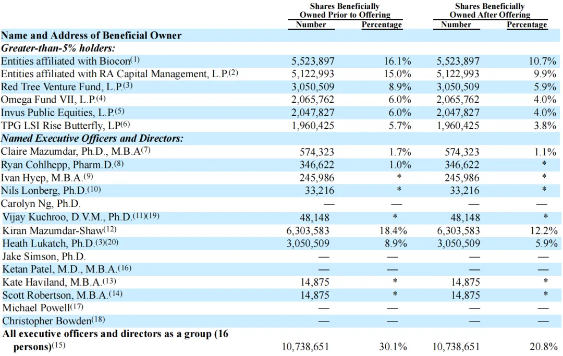Viewport: 563px width, 356px height.
Task: Select the 'Name and Address of Beneficial Owner' header
Action: 91,35
